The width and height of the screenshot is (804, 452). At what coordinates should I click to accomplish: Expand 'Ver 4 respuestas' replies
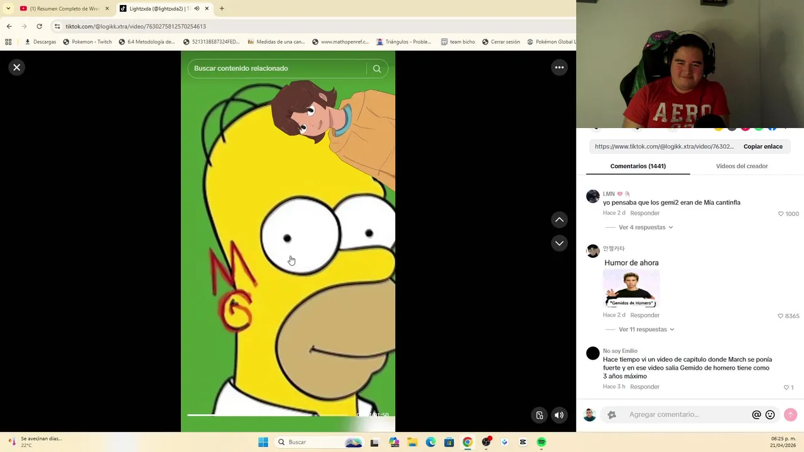coord(646,227)
